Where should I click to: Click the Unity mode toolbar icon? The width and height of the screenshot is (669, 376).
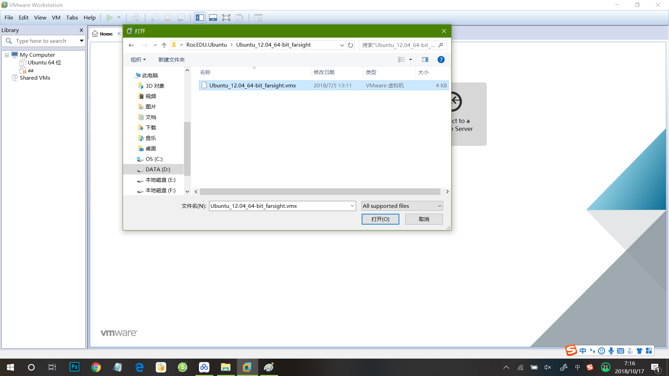[x=240, y=17]
